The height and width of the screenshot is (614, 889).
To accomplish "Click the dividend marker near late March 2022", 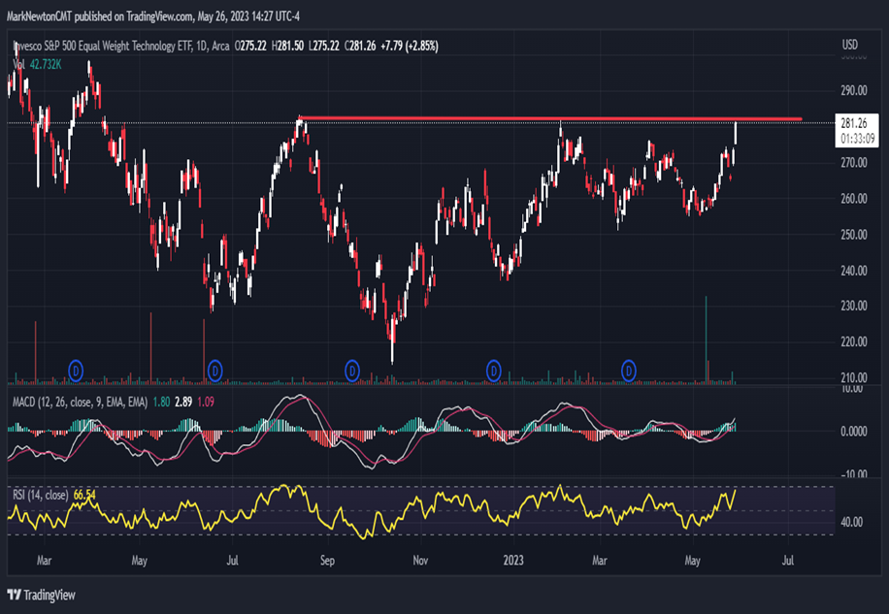I will point(76,372).
